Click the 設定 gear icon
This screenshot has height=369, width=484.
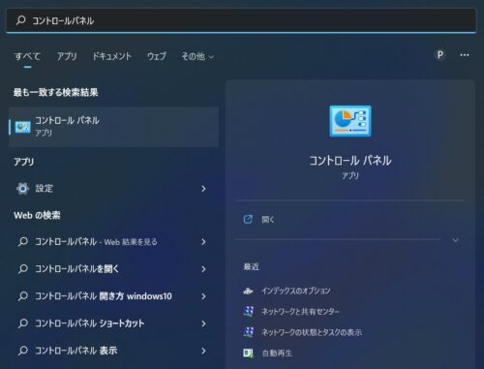point(22,188)
